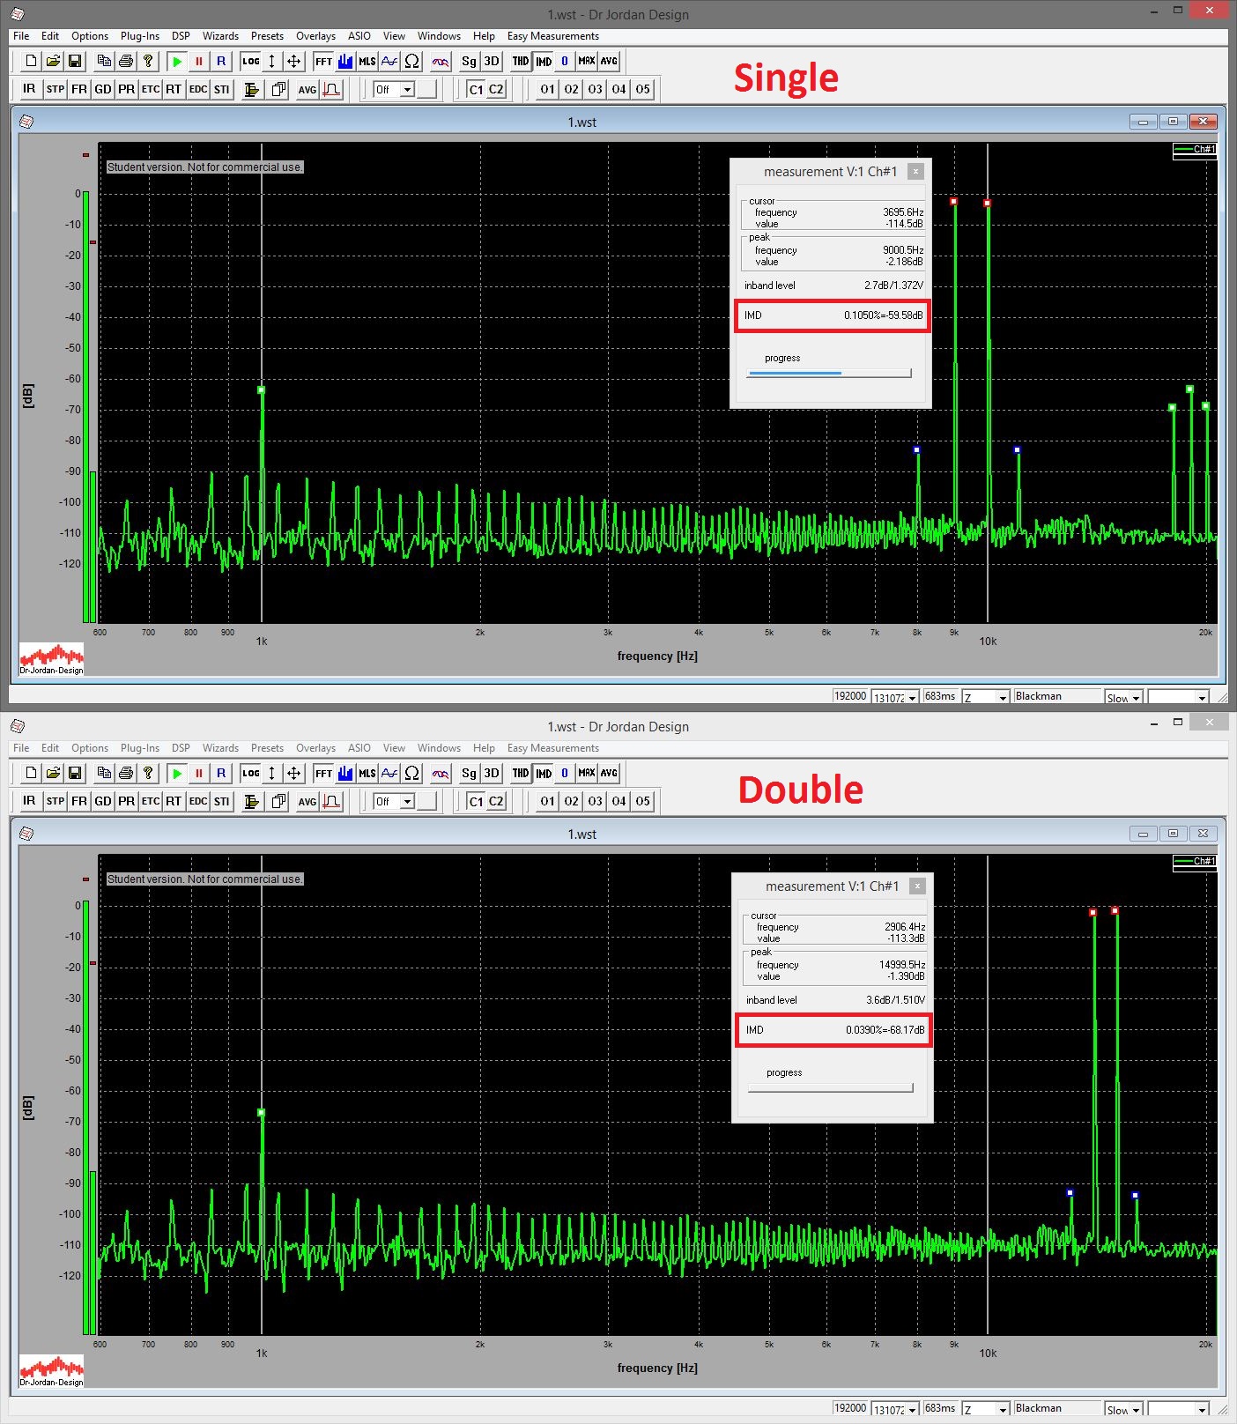Select overlay slot 05 in lower window
Viewport: 1237px width, 1424px height.
643,801
